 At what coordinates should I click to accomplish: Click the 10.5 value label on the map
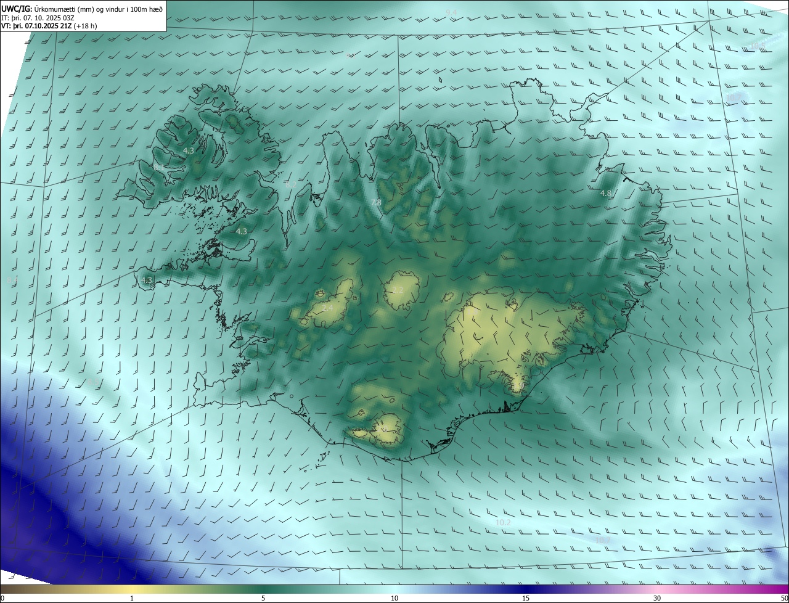pos(757,46)
